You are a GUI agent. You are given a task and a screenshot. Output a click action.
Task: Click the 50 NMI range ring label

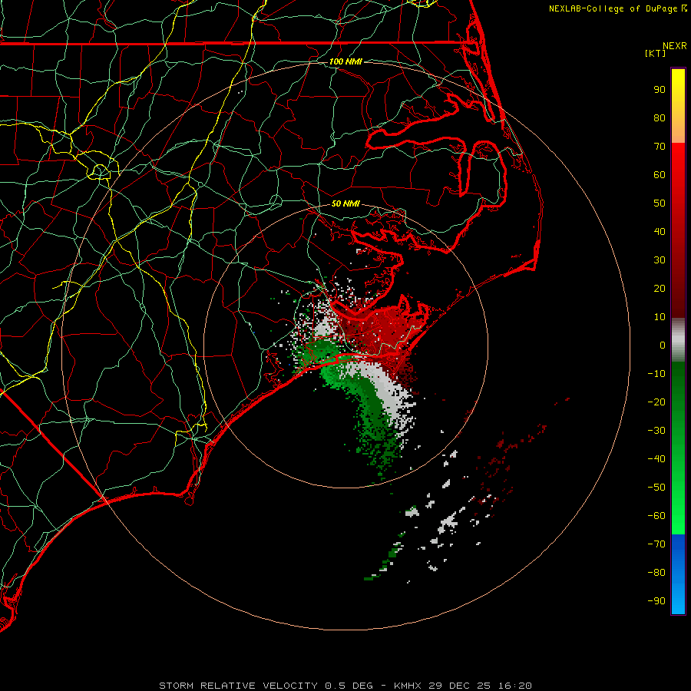[x=345, y=203]
